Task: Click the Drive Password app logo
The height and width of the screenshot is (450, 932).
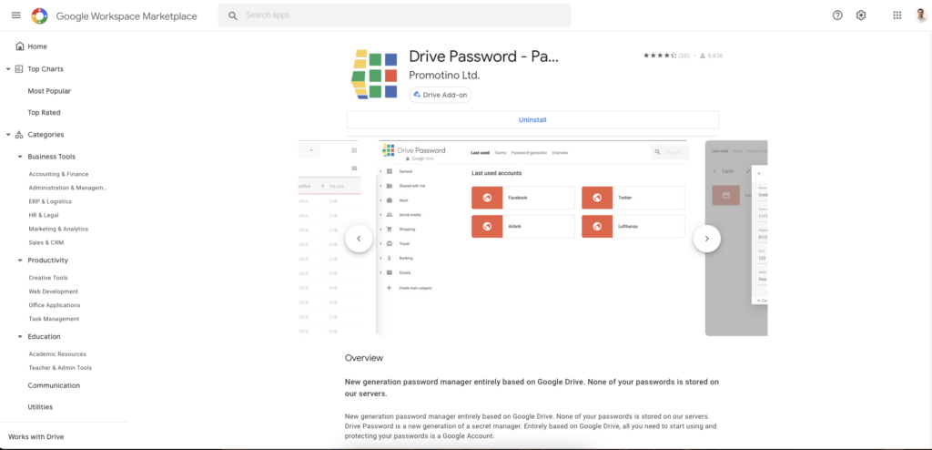Action: [374, 75]
